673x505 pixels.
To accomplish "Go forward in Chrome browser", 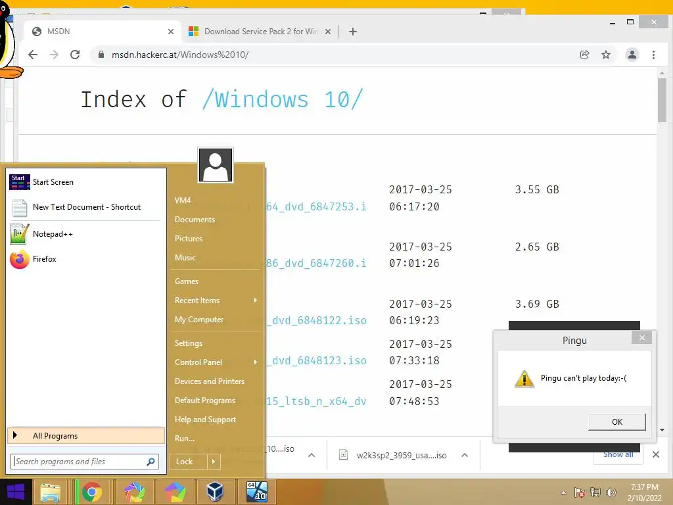I will [x=54, y=55].
